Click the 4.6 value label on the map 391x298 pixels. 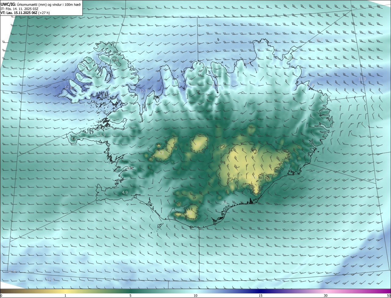point(74,139)
